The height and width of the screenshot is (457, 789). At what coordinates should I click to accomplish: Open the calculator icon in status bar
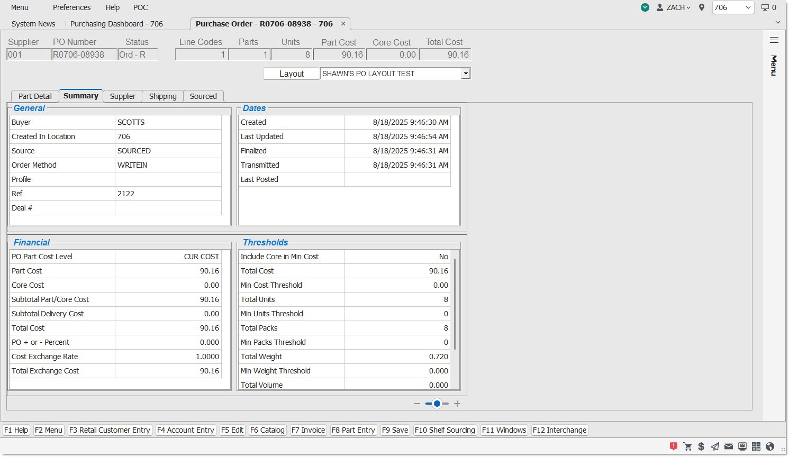(756, 446)
